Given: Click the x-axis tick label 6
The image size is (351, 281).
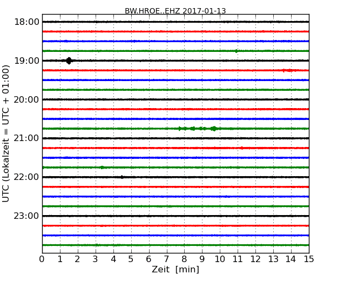Looking at the screenshot, I should pos(148,259).
